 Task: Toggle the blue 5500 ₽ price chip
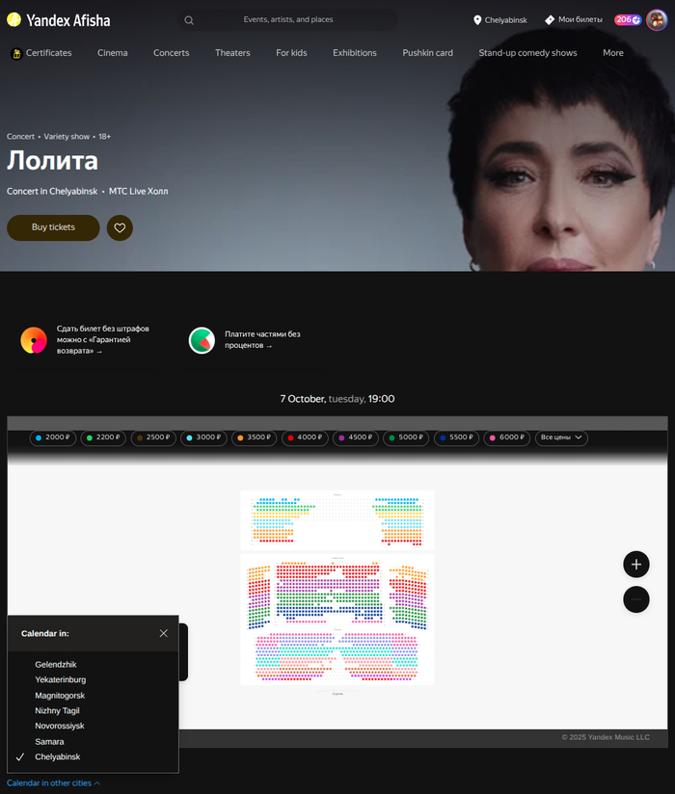click(x=456, y=437)
